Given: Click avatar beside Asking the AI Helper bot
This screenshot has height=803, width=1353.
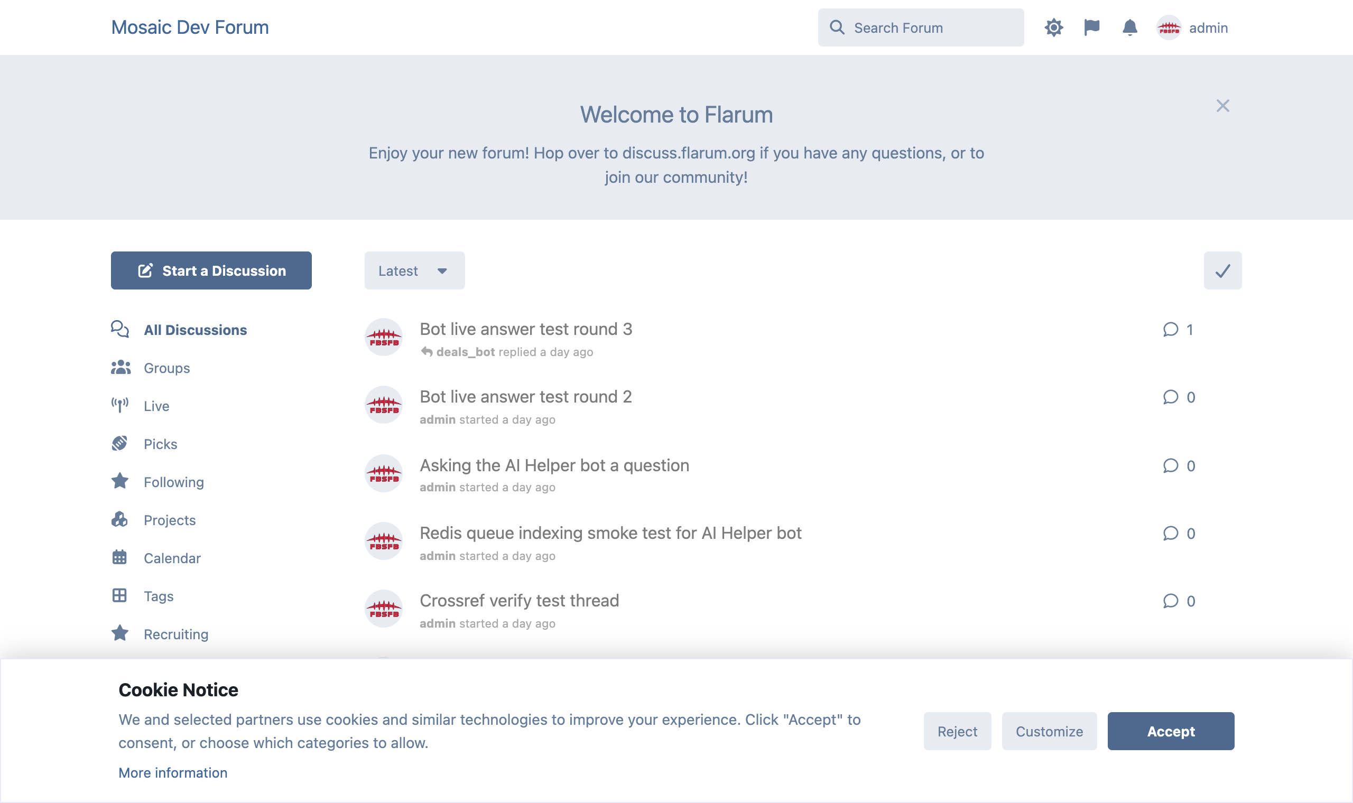Looking at the screenshot, I should click(x=384, y=473).
